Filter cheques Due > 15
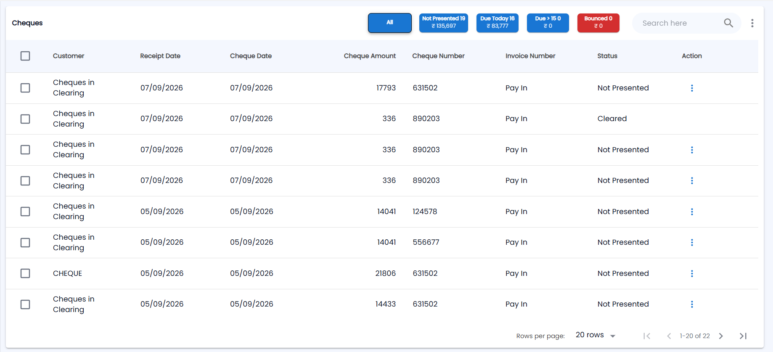773x352 pixels. click(x=548, y=23)
